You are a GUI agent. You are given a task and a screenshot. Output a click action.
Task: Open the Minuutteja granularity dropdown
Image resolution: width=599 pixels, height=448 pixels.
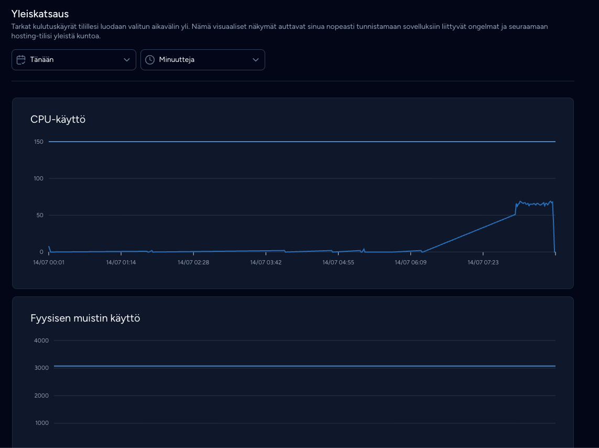[202, 60]
